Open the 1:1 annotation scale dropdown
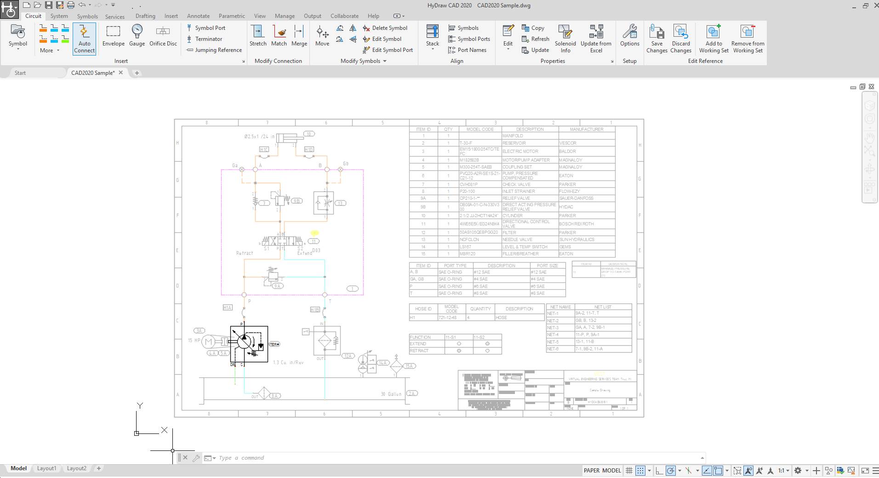 click(784, 470)
